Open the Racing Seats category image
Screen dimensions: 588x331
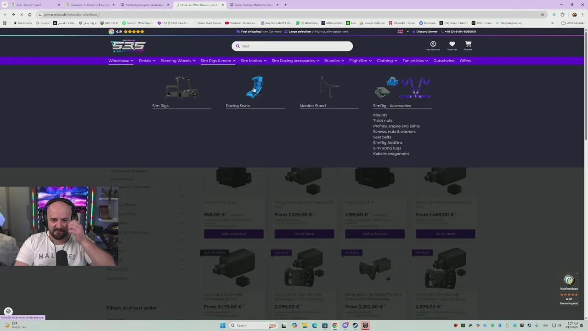[255, 87]
